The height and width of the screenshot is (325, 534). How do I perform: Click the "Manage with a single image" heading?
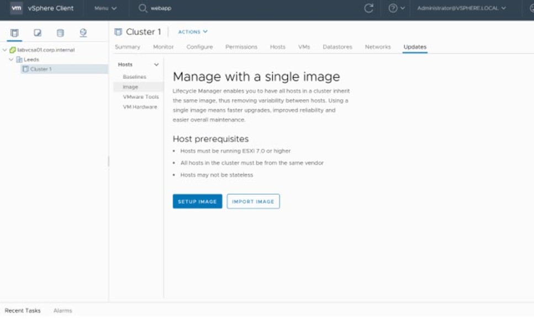[x=256, y=77]
